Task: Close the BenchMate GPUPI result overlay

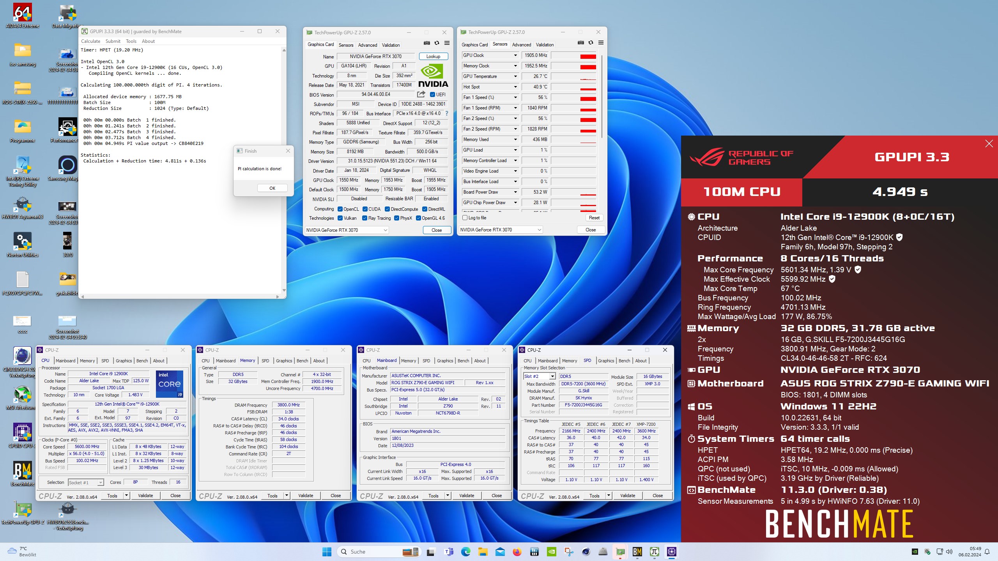Action: coord(989,143)
